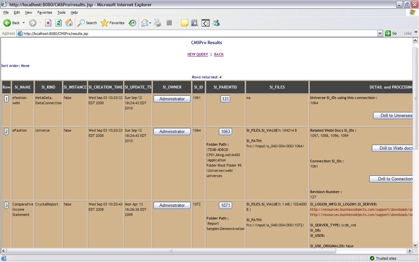
Task: Click the Forward navigation arrow
Action: point(32,23)
